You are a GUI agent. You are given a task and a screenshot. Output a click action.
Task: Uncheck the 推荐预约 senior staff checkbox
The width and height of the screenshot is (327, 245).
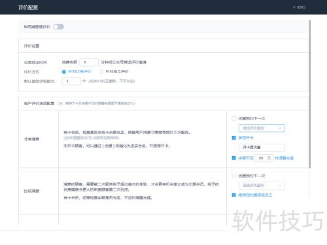(234, 195)
